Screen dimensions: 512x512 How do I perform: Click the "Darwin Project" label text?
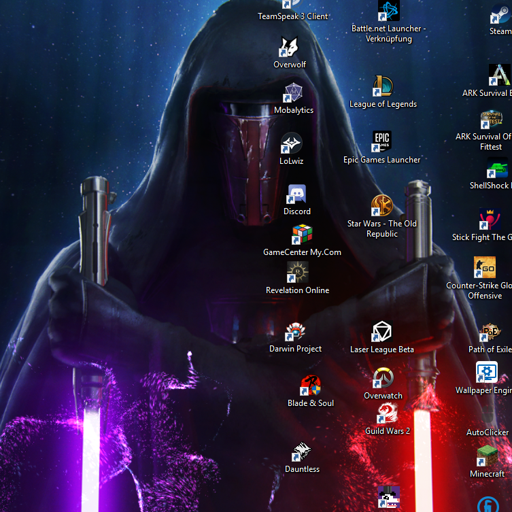point(295,349)
